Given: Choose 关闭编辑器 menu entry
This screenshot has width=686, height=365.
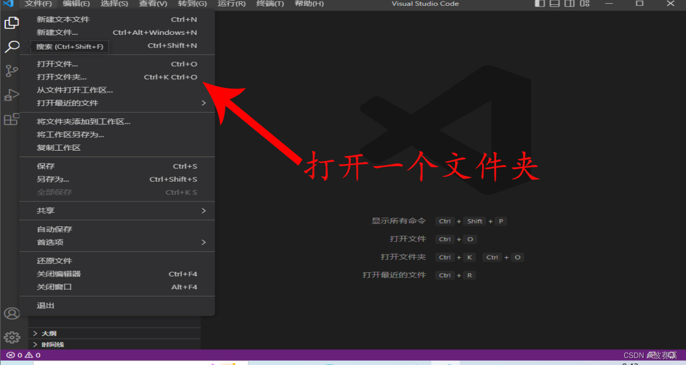Looking at the screenshot, I should click(x=117, y=274).
